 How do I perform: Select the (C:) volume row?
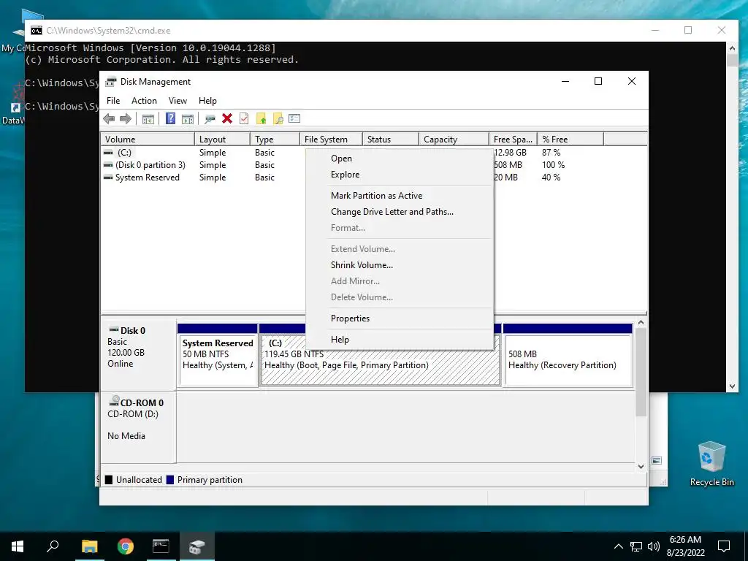tap(124, 153)
